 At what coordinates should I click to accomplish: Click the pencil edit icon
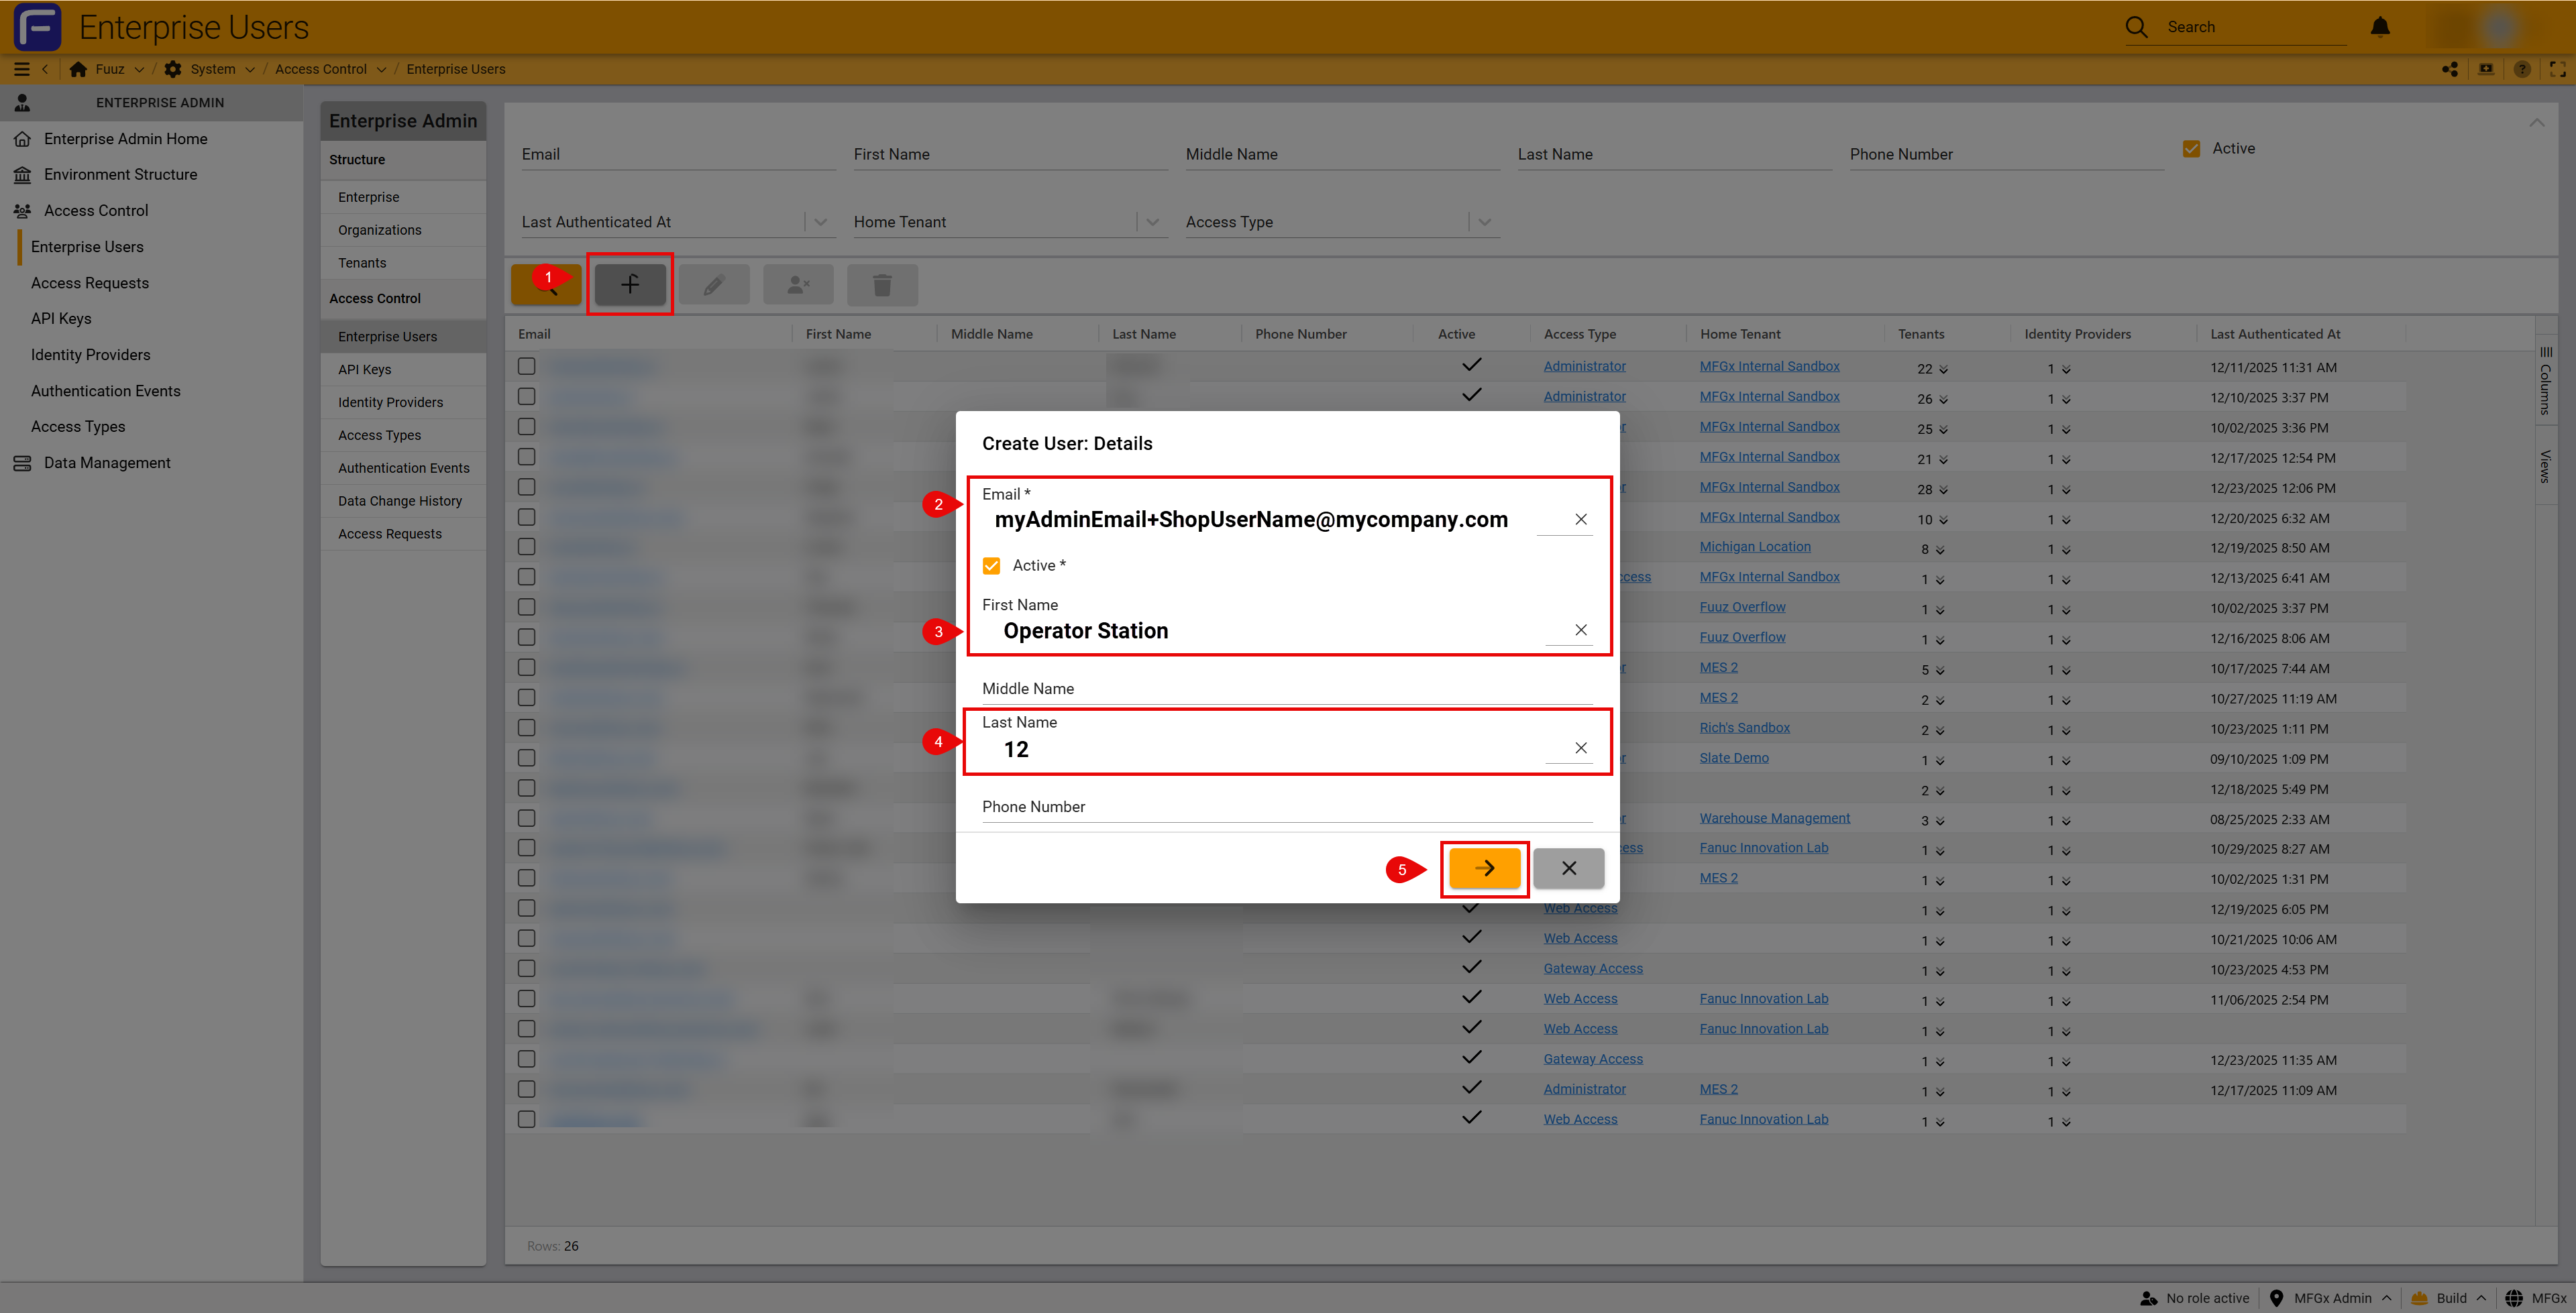click(x=713, y=285)
